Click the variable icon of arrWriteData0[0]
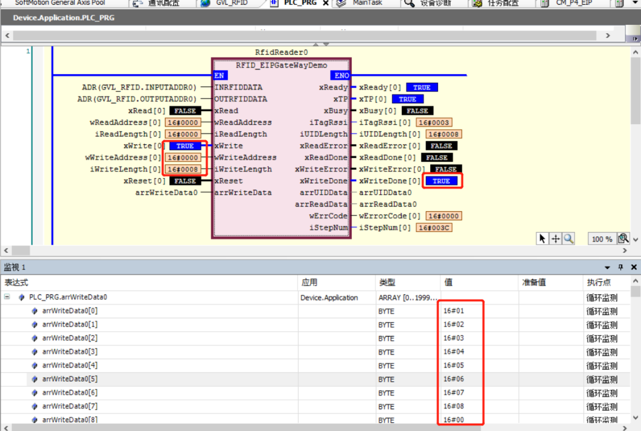Screen dimensions: 641x431 click(x=35, y=311)
